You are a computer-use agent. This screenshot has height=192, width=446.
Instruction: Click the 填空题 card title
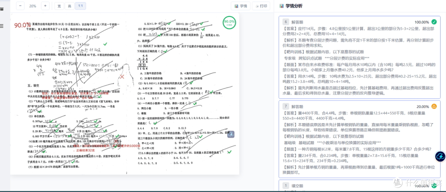click(x=297, y=186)
